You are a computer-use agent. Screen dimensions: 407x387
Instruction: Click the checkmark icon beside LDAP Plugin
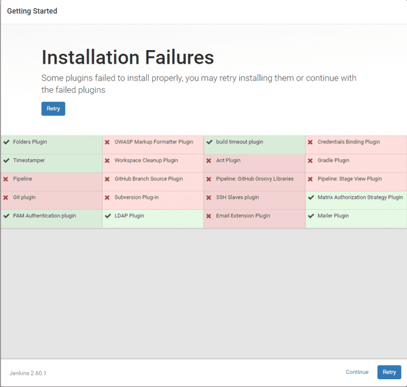[x=108, y=216]
